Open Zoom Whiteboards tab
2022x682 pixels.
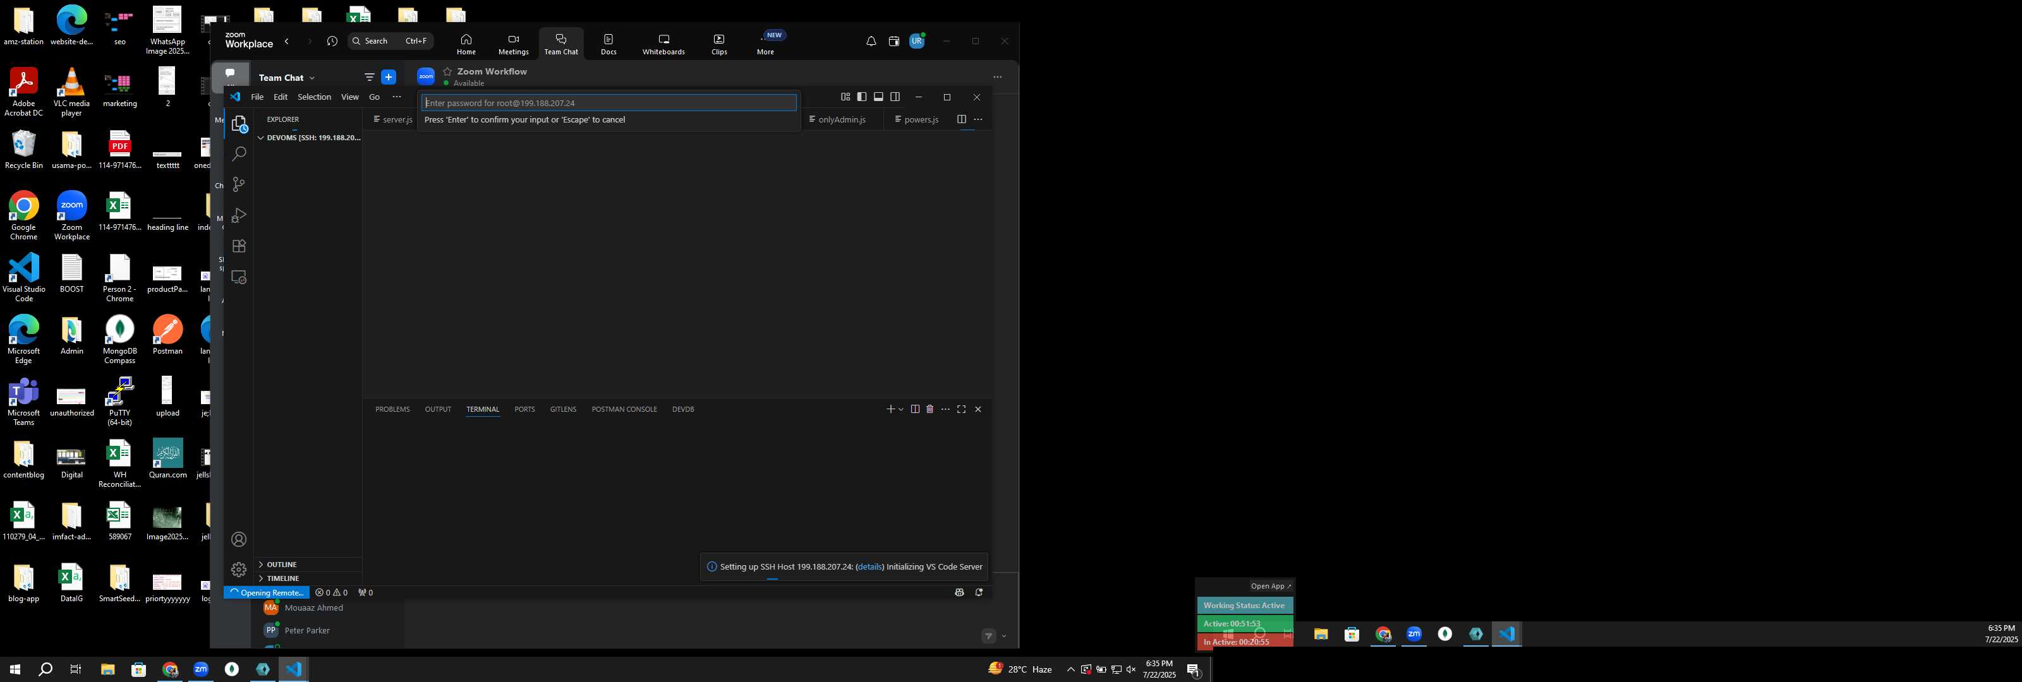point(663,44)
